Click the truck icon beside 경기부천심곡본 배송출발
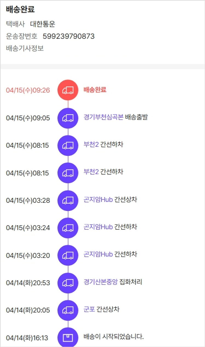The width and height of the screenshot is (205, 347). point(68,118)
